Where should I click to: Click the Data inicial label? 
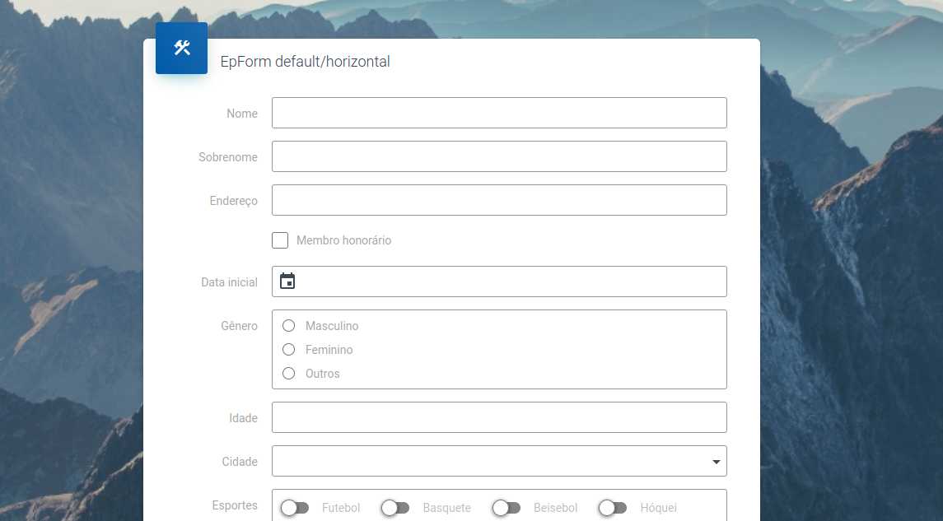[229, 282]
